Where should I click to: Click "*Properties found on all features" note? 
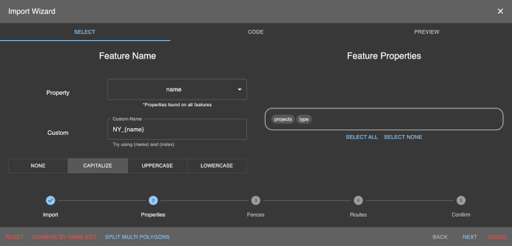tap(177, 105)
